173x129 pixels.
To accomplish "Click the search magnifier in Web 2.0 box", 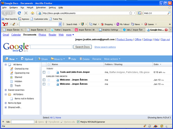I will click(169, 13).
